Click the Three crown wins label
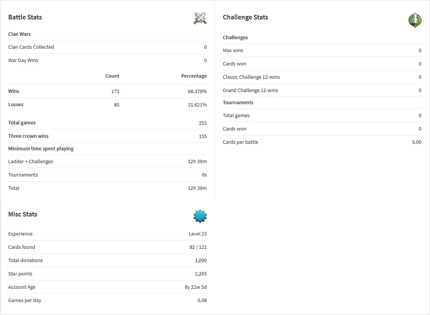This screenshot has height=315, width=430. tap(29, 136)
